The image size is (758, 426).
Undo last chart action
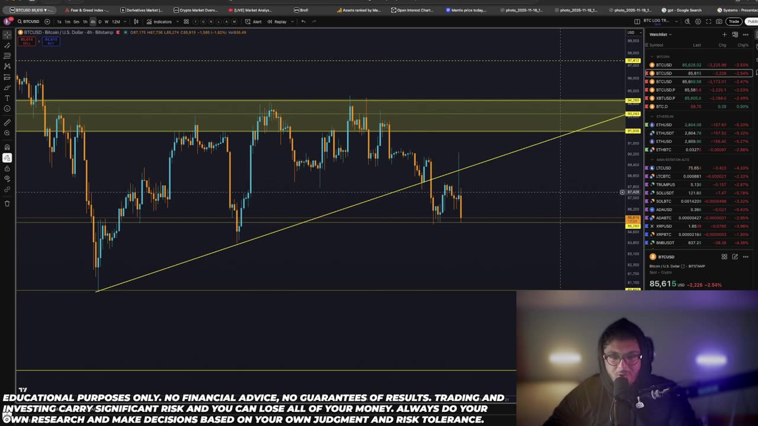[303, 21]
